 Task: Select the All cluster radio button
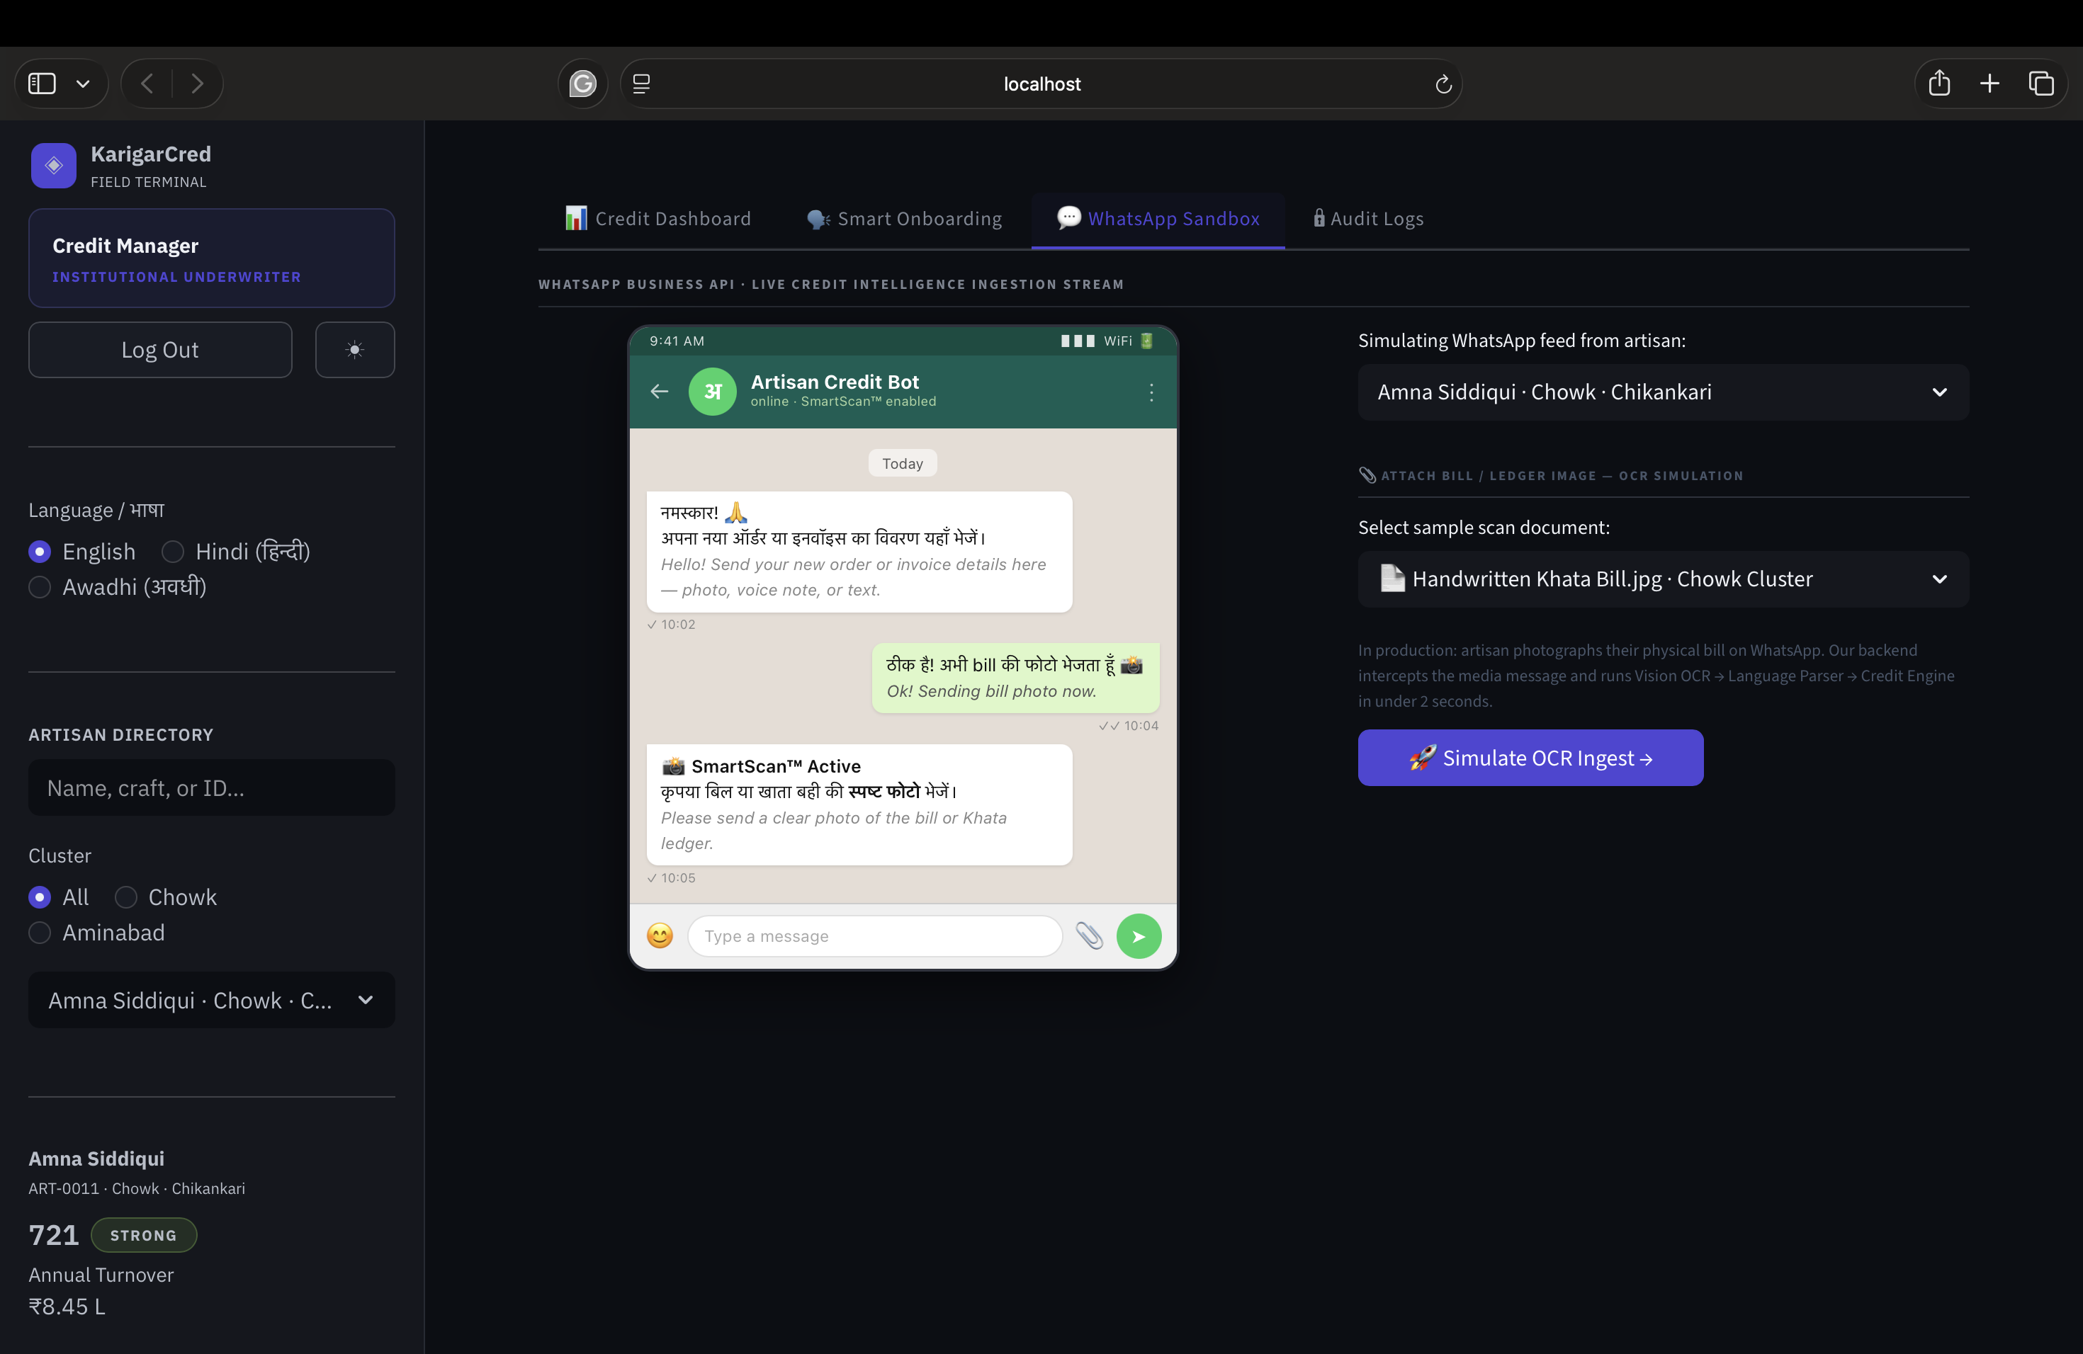(40, 897)
